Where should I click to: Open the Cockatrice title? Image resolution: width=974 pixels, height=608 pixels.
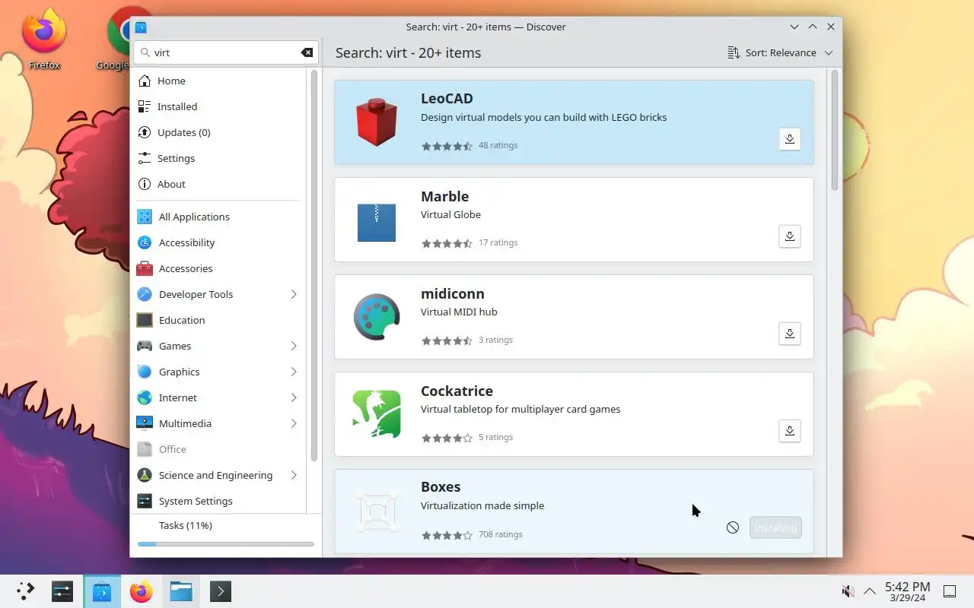tap(457, 391)
